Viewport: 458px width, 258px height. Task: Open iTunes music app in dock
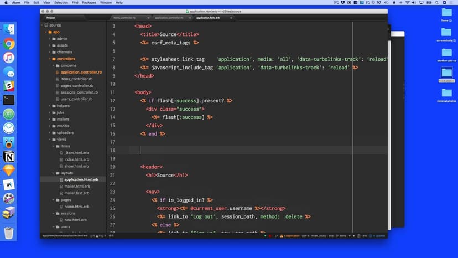[9, 58]
